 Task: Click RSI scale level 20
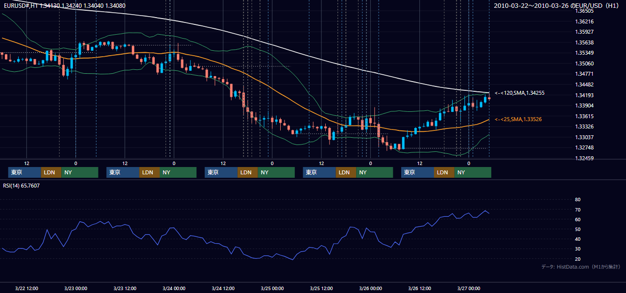(578, 259)
